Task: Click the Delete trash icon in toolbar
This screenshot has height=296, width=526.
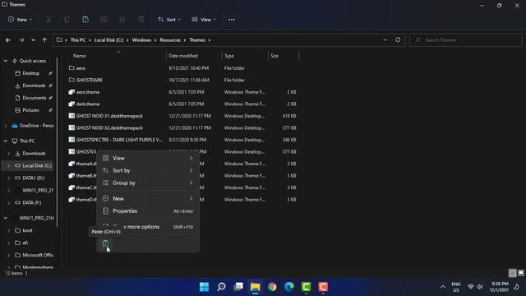Action: [x=141, y=20]
